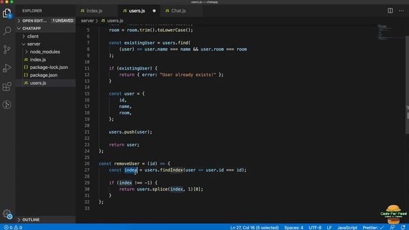409x230 pixels.
Task: Click the package.json braces file icon
Action: coord(26,75)
